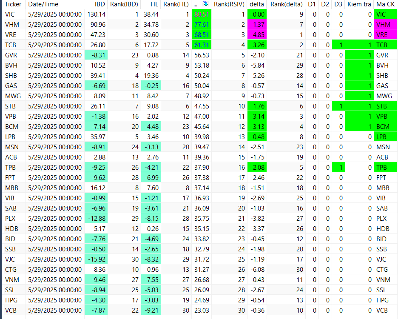Image resolution: width=398 pixels, height=319 pixels.
Task: Select MSN in the Ticker column
Action: pyautogui.click(x=11, y=147)
